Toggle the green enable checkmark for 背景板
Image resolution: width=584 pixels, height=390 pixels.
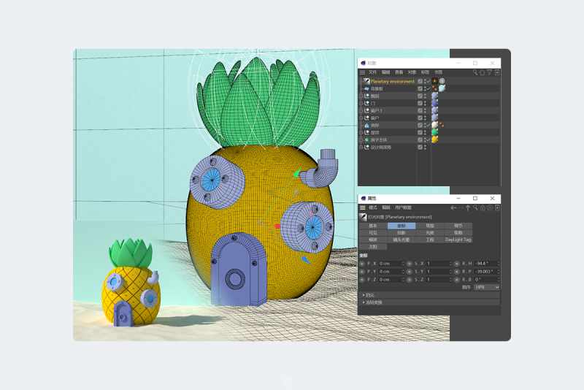[429, 88]
